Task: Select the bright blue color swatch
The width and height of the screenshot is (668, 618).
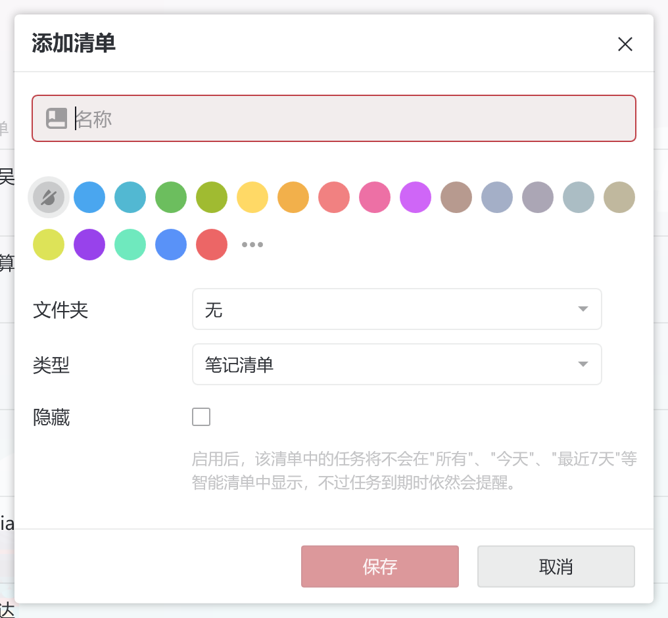Action: (x=89, y=197)
